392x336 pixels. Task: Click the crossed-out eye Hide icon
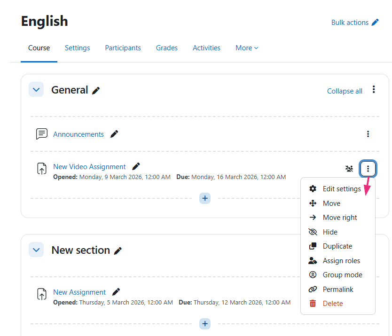pos(313,232)
